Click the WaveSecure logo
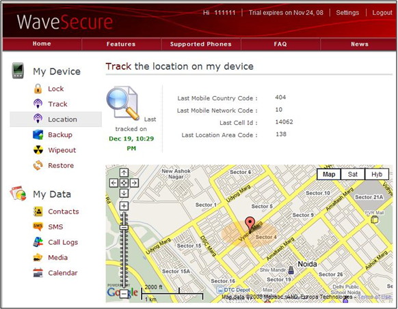 pyautogui.click(x=65, y=22)
